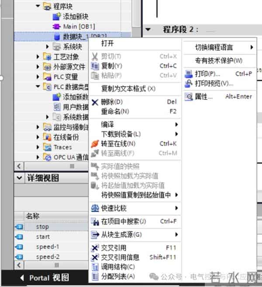Click the 调用结构 icon
This screenshot has width=262, height=287.
click(x=95, y=267)
